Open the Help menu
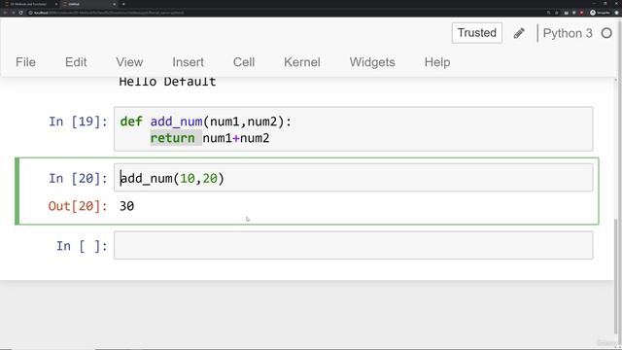The height and width of the screenshot is (350, 622). [x=437, y=62]
